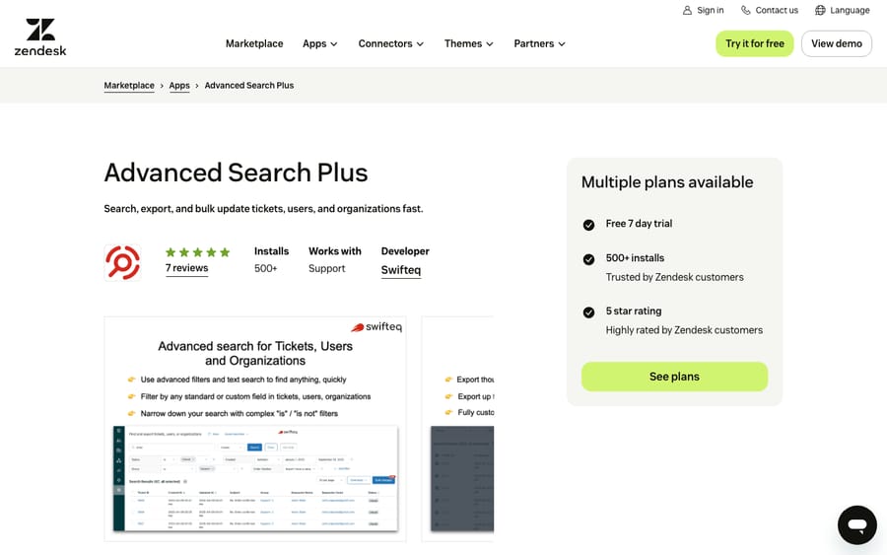Image resolution: width=887 pixels, height=555 pixels.
Task: Click the 5 star rating checkmark icon
Action: (x=589, y=312)
